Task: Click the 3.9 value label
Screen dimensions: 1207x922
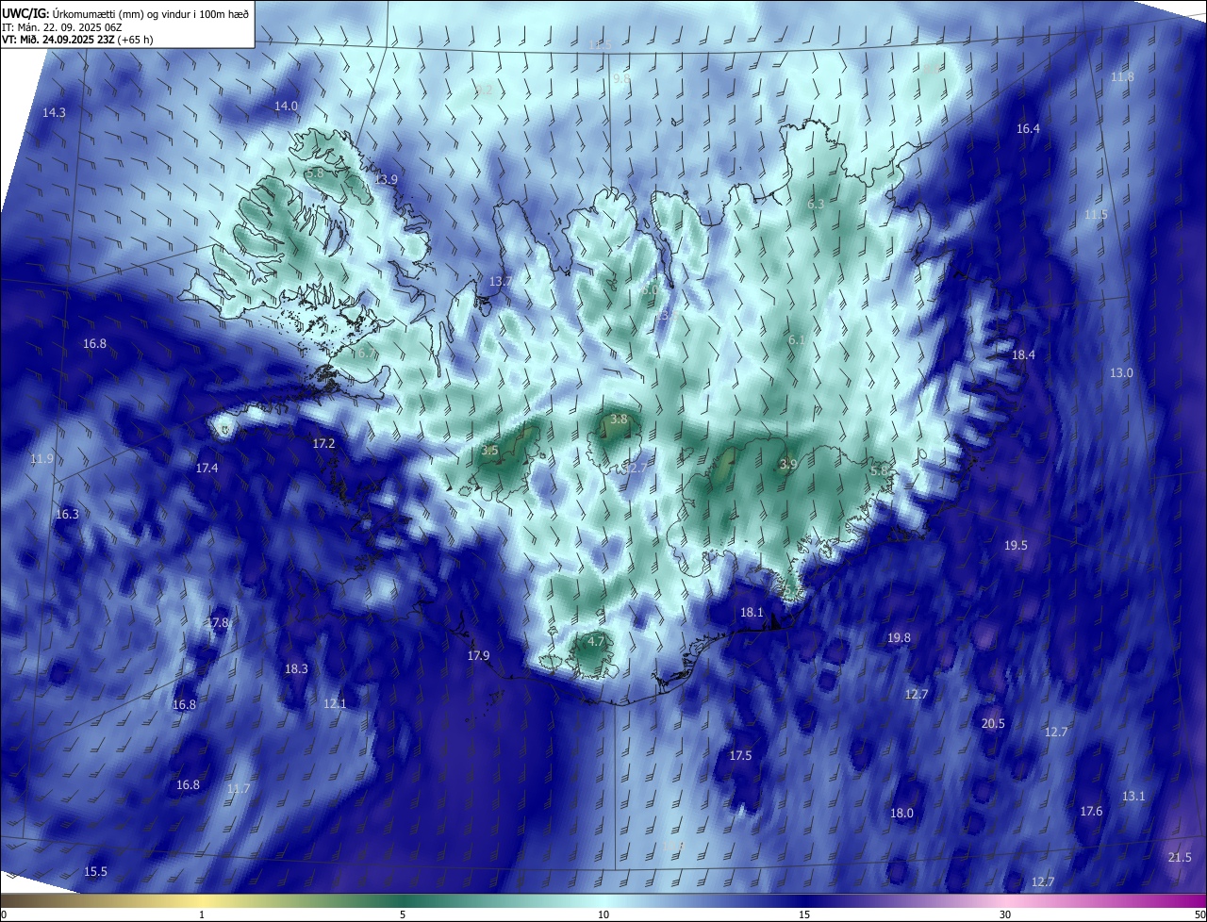Action: click(x=788, y=464)
